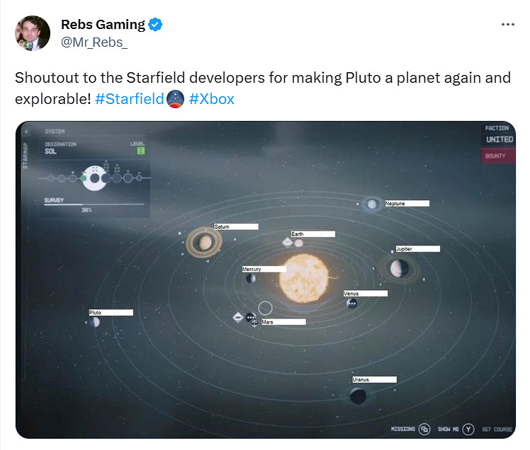Click the Set Course option
530x450 pixels.
point(497,429)
